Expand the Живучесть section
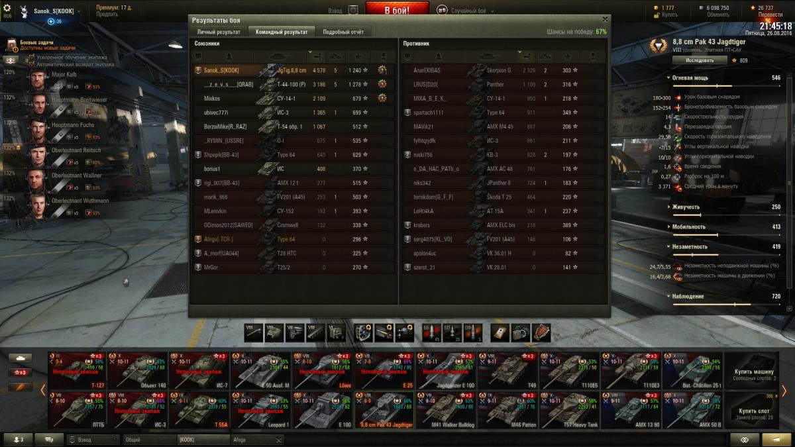Image resolution: width=795 pixels, height=447 pixels. (668, 207)
